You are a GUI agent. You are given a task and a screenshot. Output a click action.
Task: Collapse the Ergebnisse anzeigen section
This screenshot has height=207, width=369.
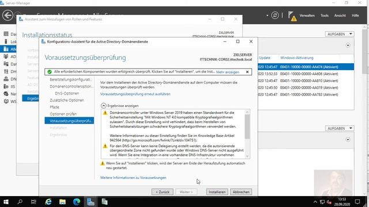(103, 106)
